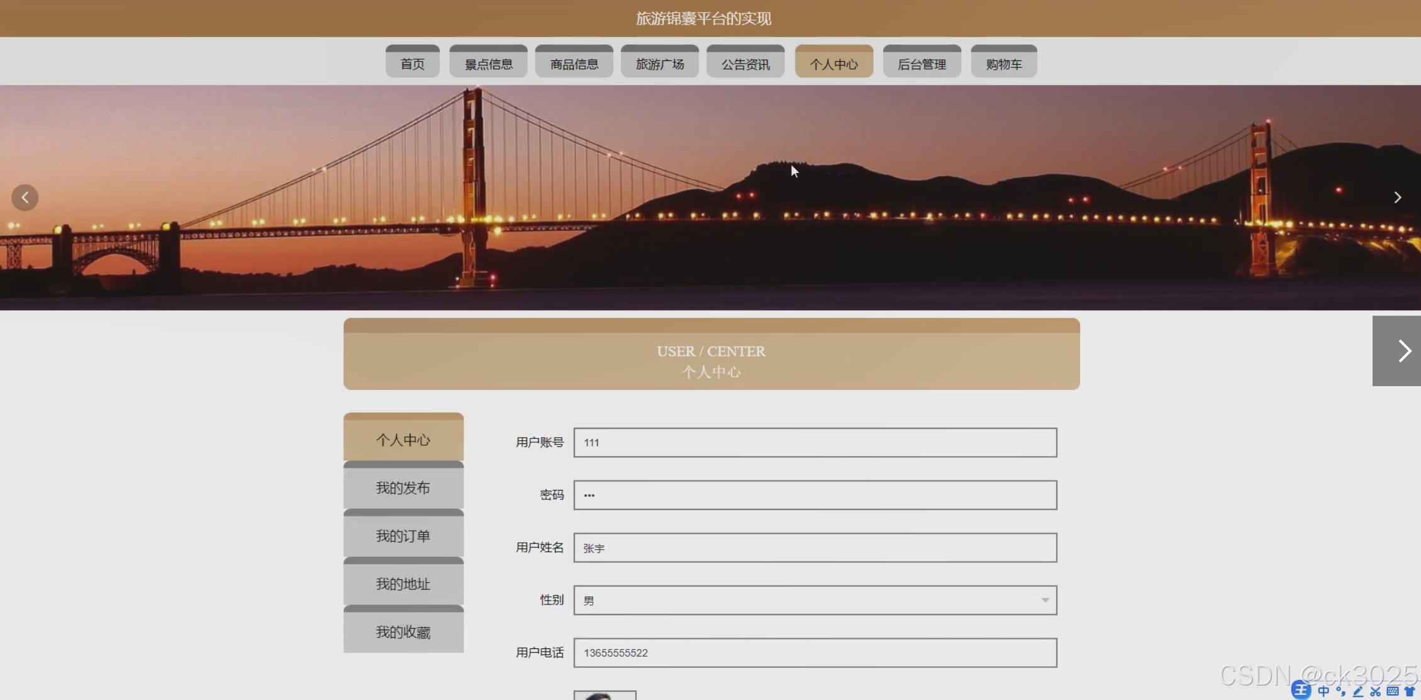The height and width of the screenshot is (700, 1421).
Task: Open the IME soft keyboard icon
Action: (1392, 691)
